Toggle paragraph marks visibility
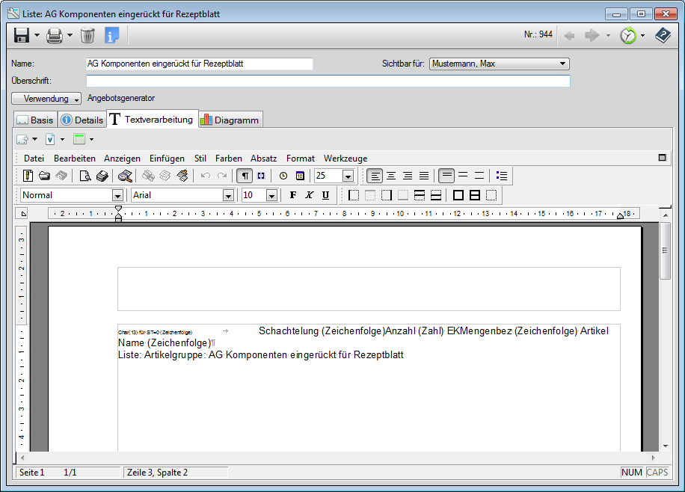Image resolution: width=685 pixels, height=492 pixels. [x=245, y=176]
